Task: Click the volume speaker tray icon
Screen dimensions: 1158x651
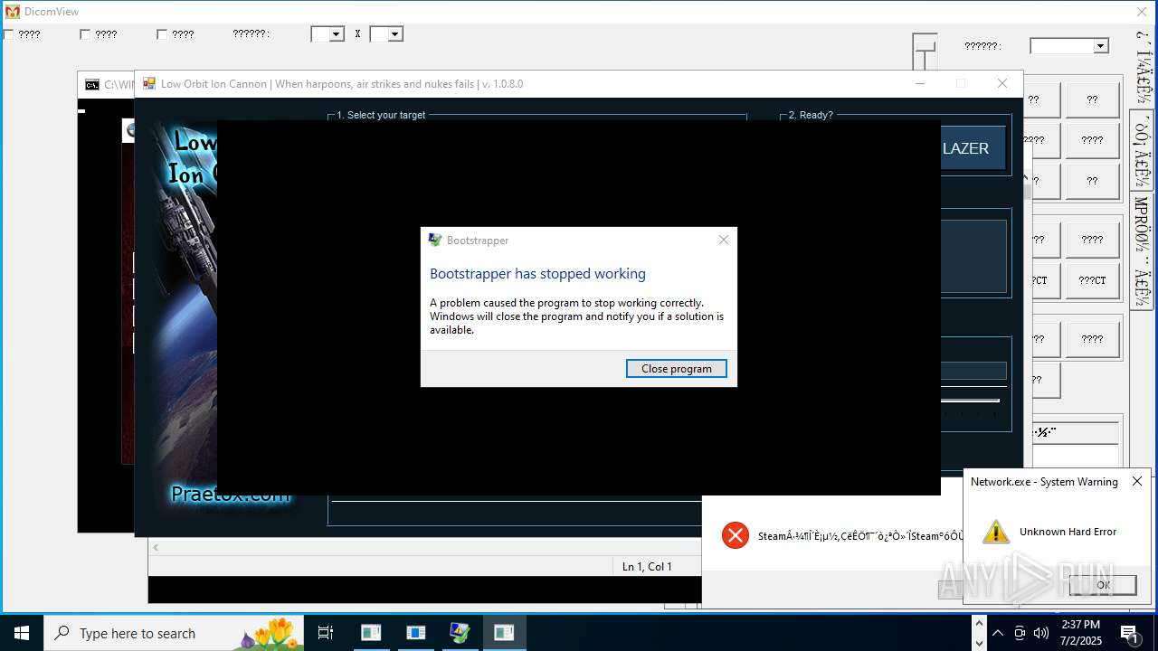Action: tap(1041, 633)
